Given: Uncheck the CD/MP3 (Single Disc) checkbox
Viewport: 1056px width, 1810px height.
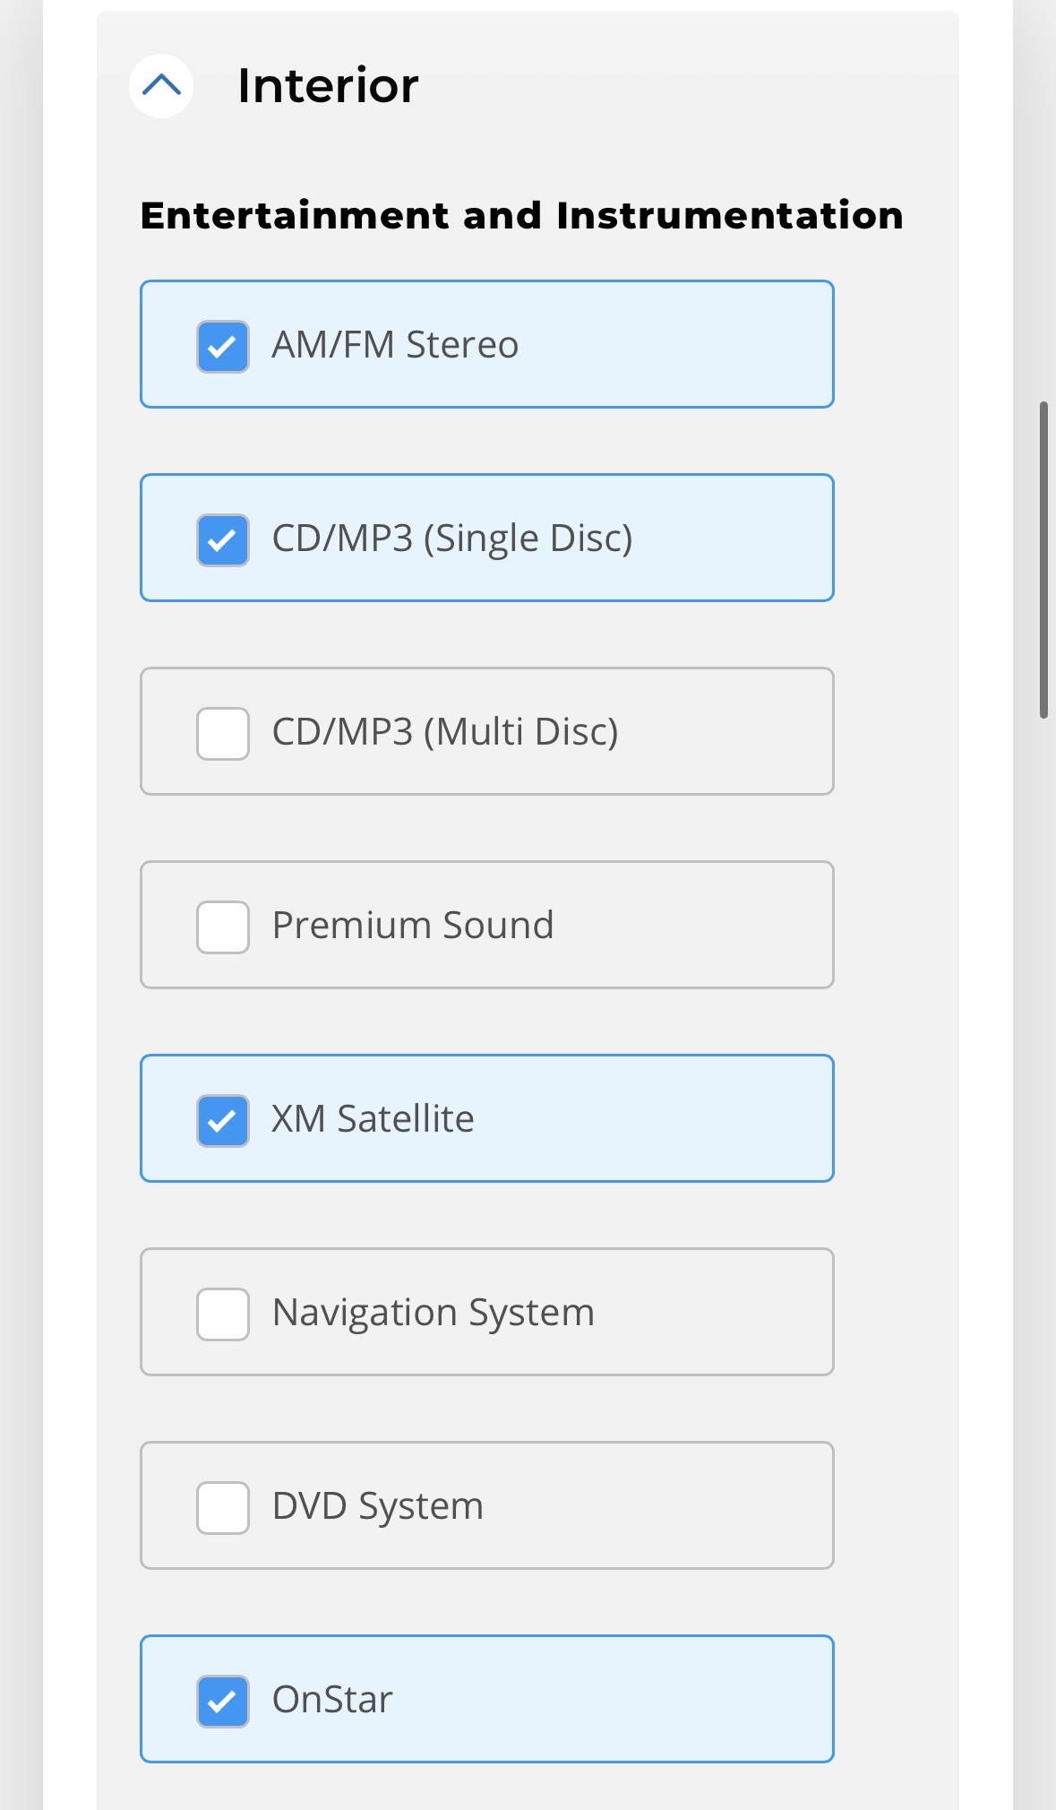Looking at the screenshot, I should tap(223, 539).
